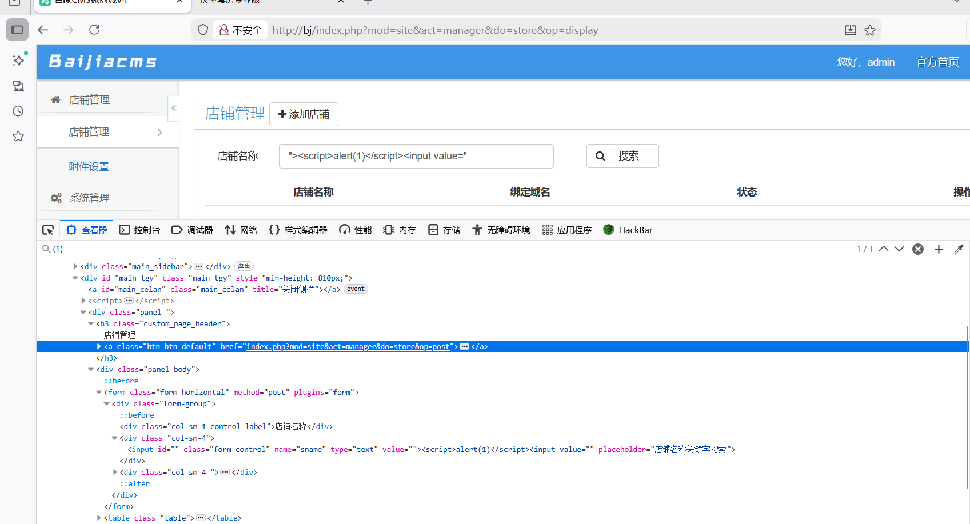Click the 店铺名称 table column header
This screenshot has height=524, width=970.
click(x=313, y=192)
